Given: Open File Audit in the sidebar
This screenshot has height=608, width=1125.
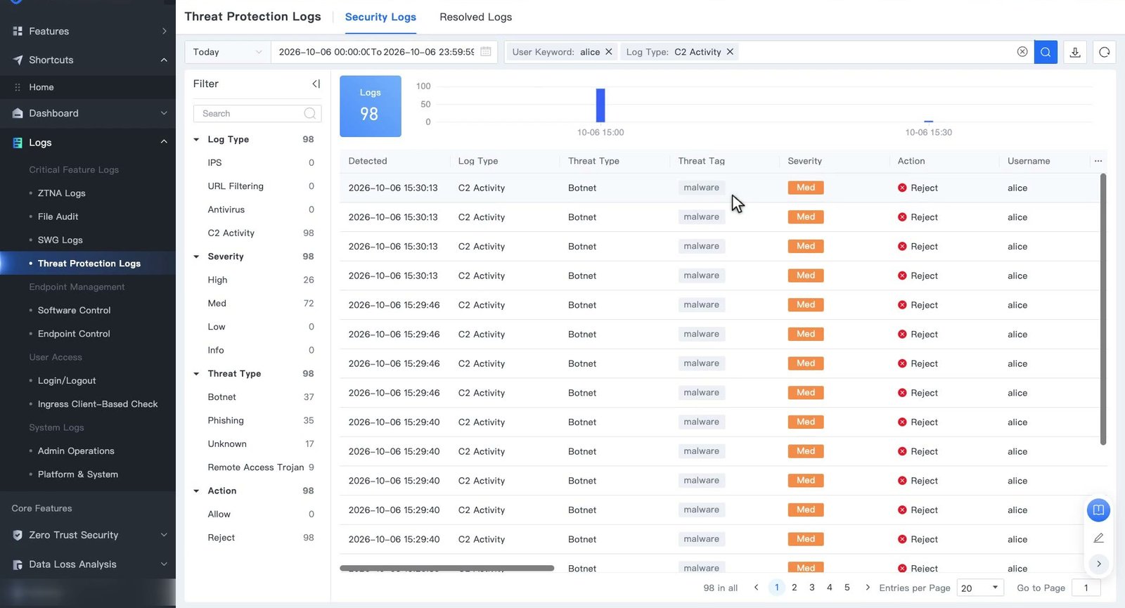Looking at the screenshot, I should 58,216.
